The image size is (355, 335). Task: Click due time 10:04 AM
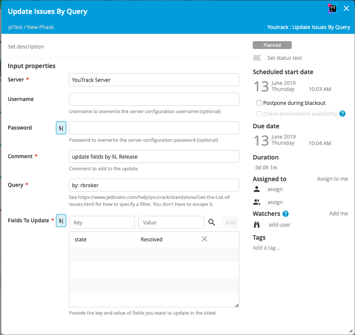(x=320, y=143)
